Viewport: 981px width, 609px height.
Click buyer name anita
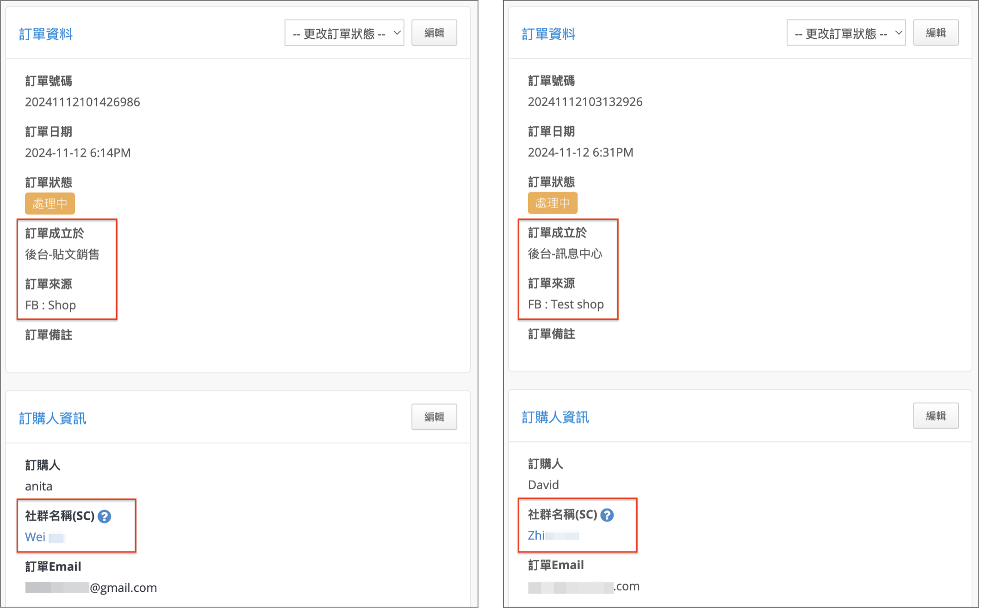pyautogui.click(x=38, y=486)
